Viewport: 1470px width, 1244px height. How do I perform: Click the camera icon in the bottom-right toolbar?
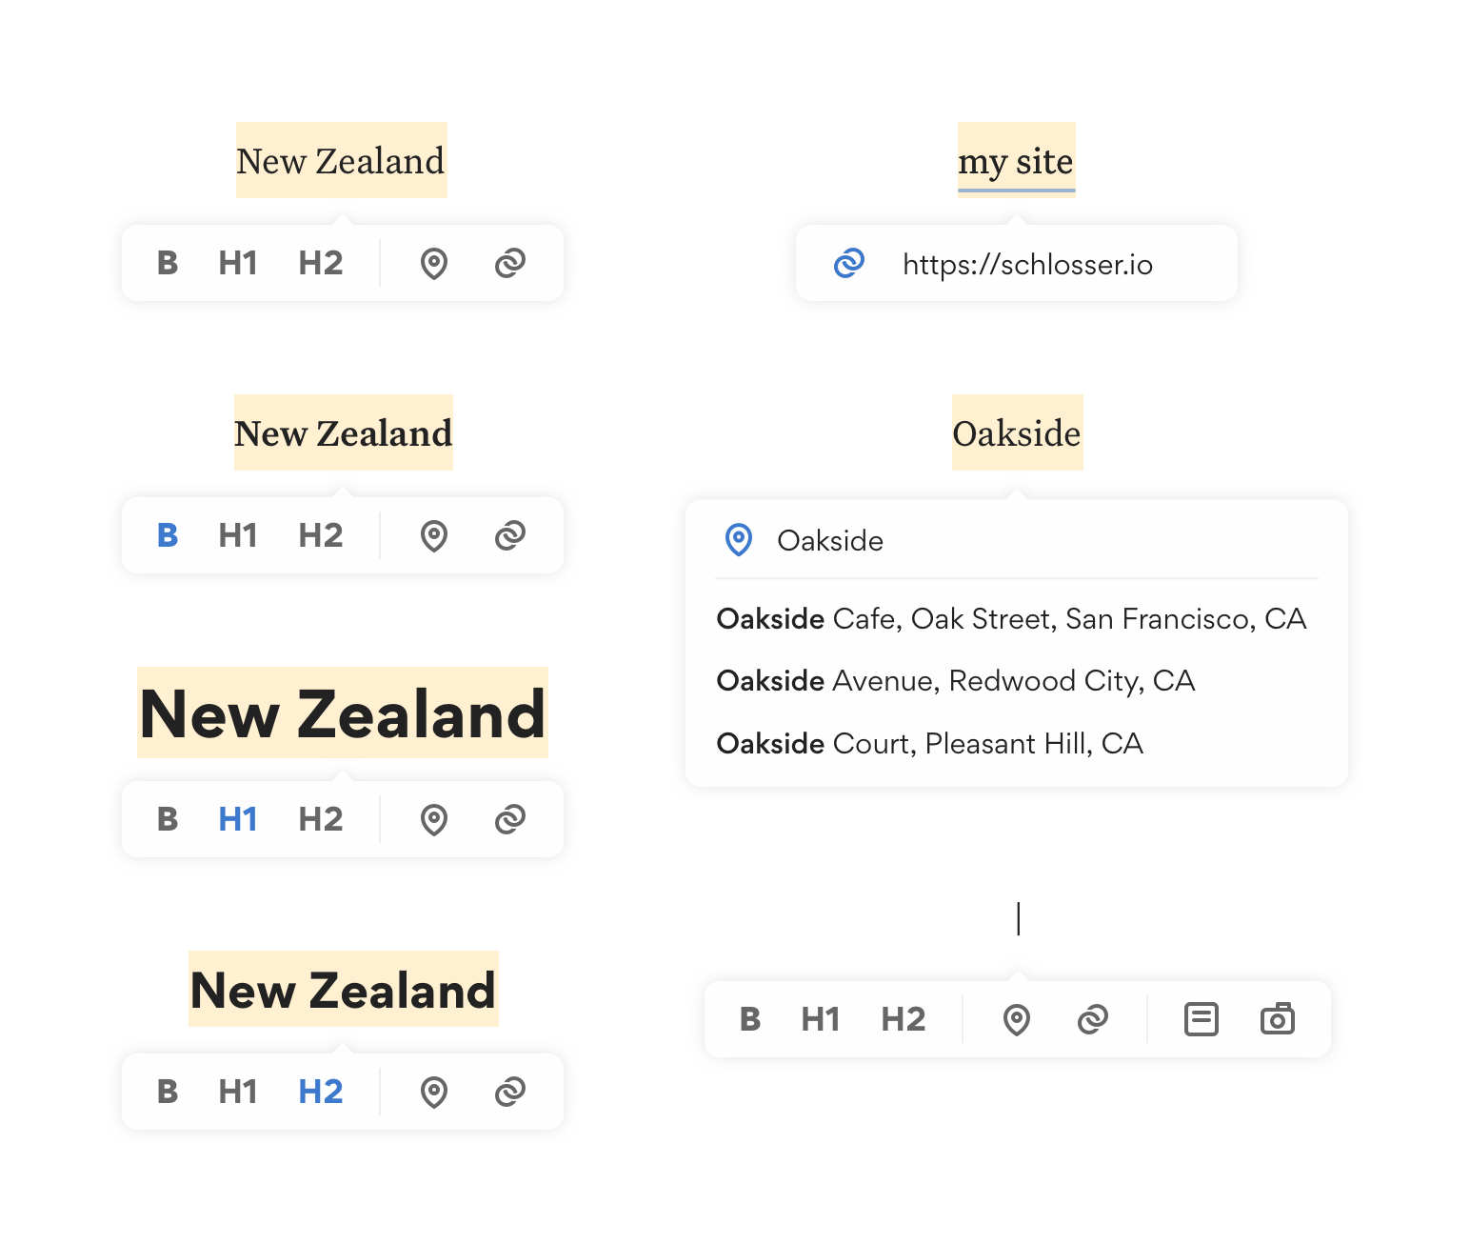[1277, 1019]
